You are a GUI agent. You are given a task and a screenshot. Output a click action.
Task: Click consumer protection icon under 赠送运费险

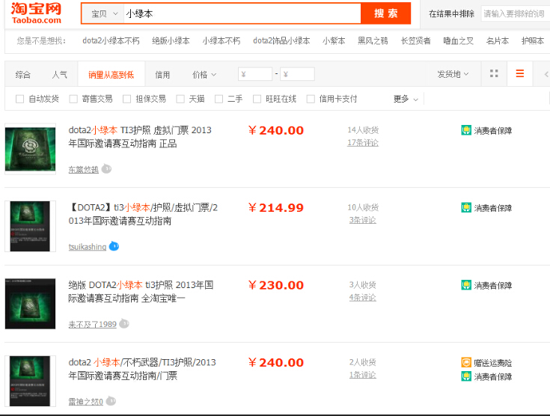pos(466,376)
